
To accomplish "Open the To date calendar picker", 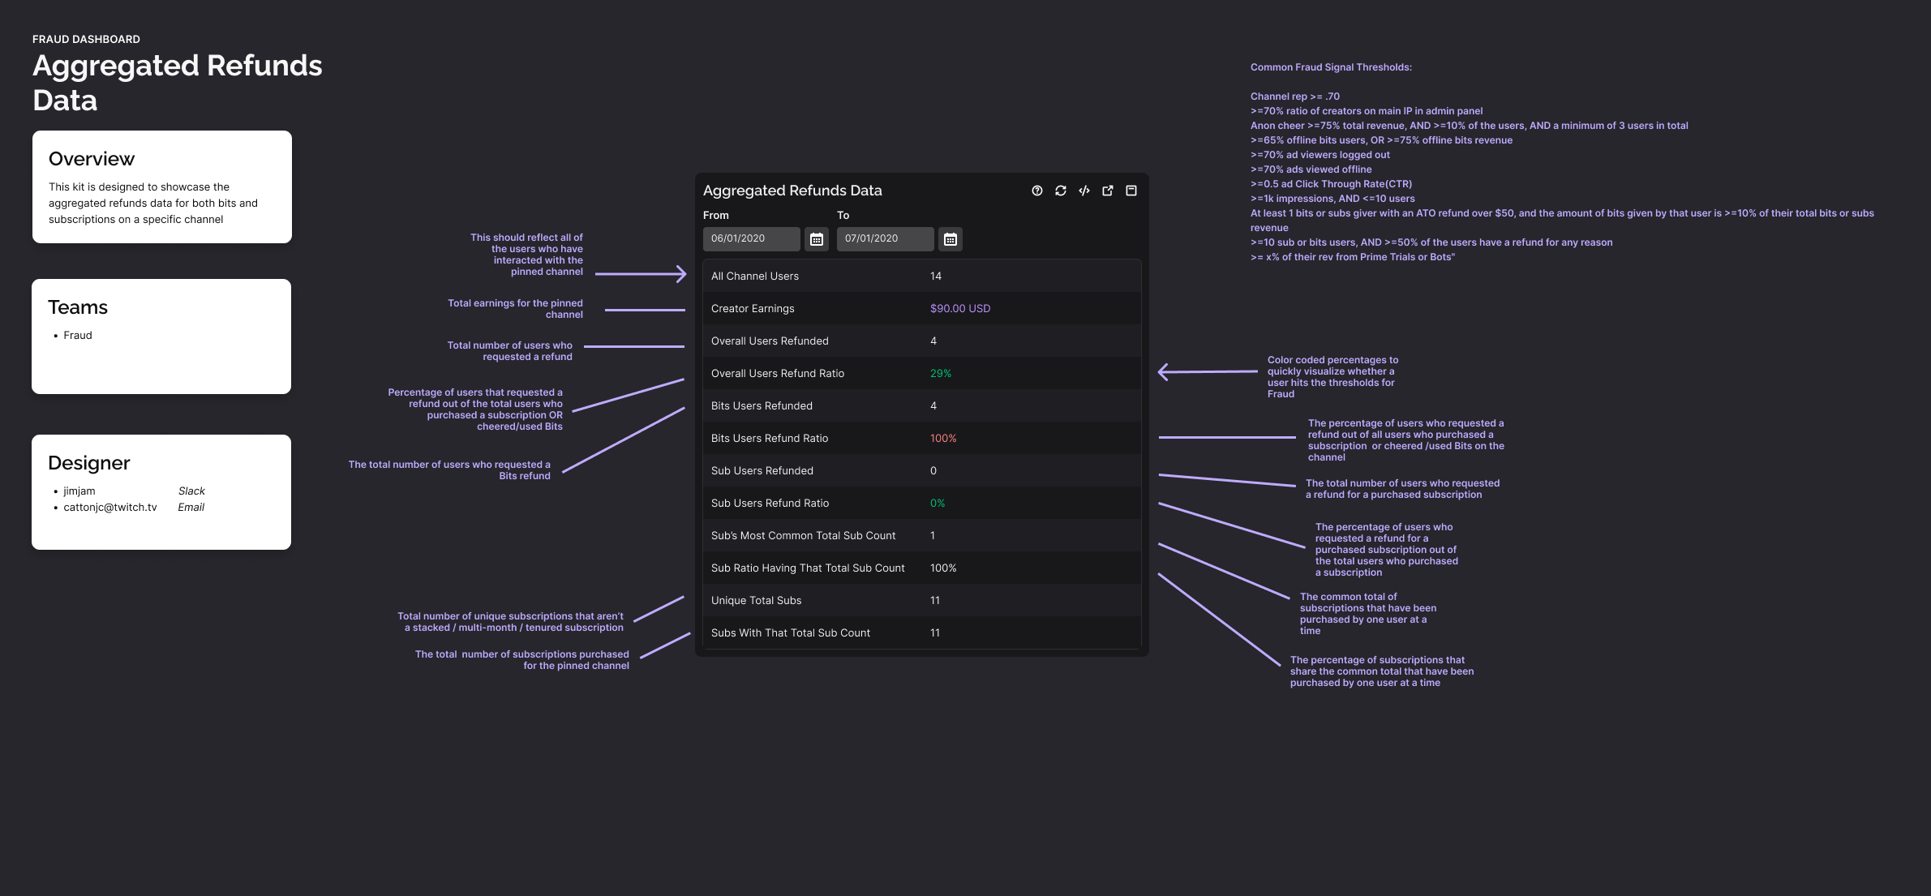I will tap(950, 239).
